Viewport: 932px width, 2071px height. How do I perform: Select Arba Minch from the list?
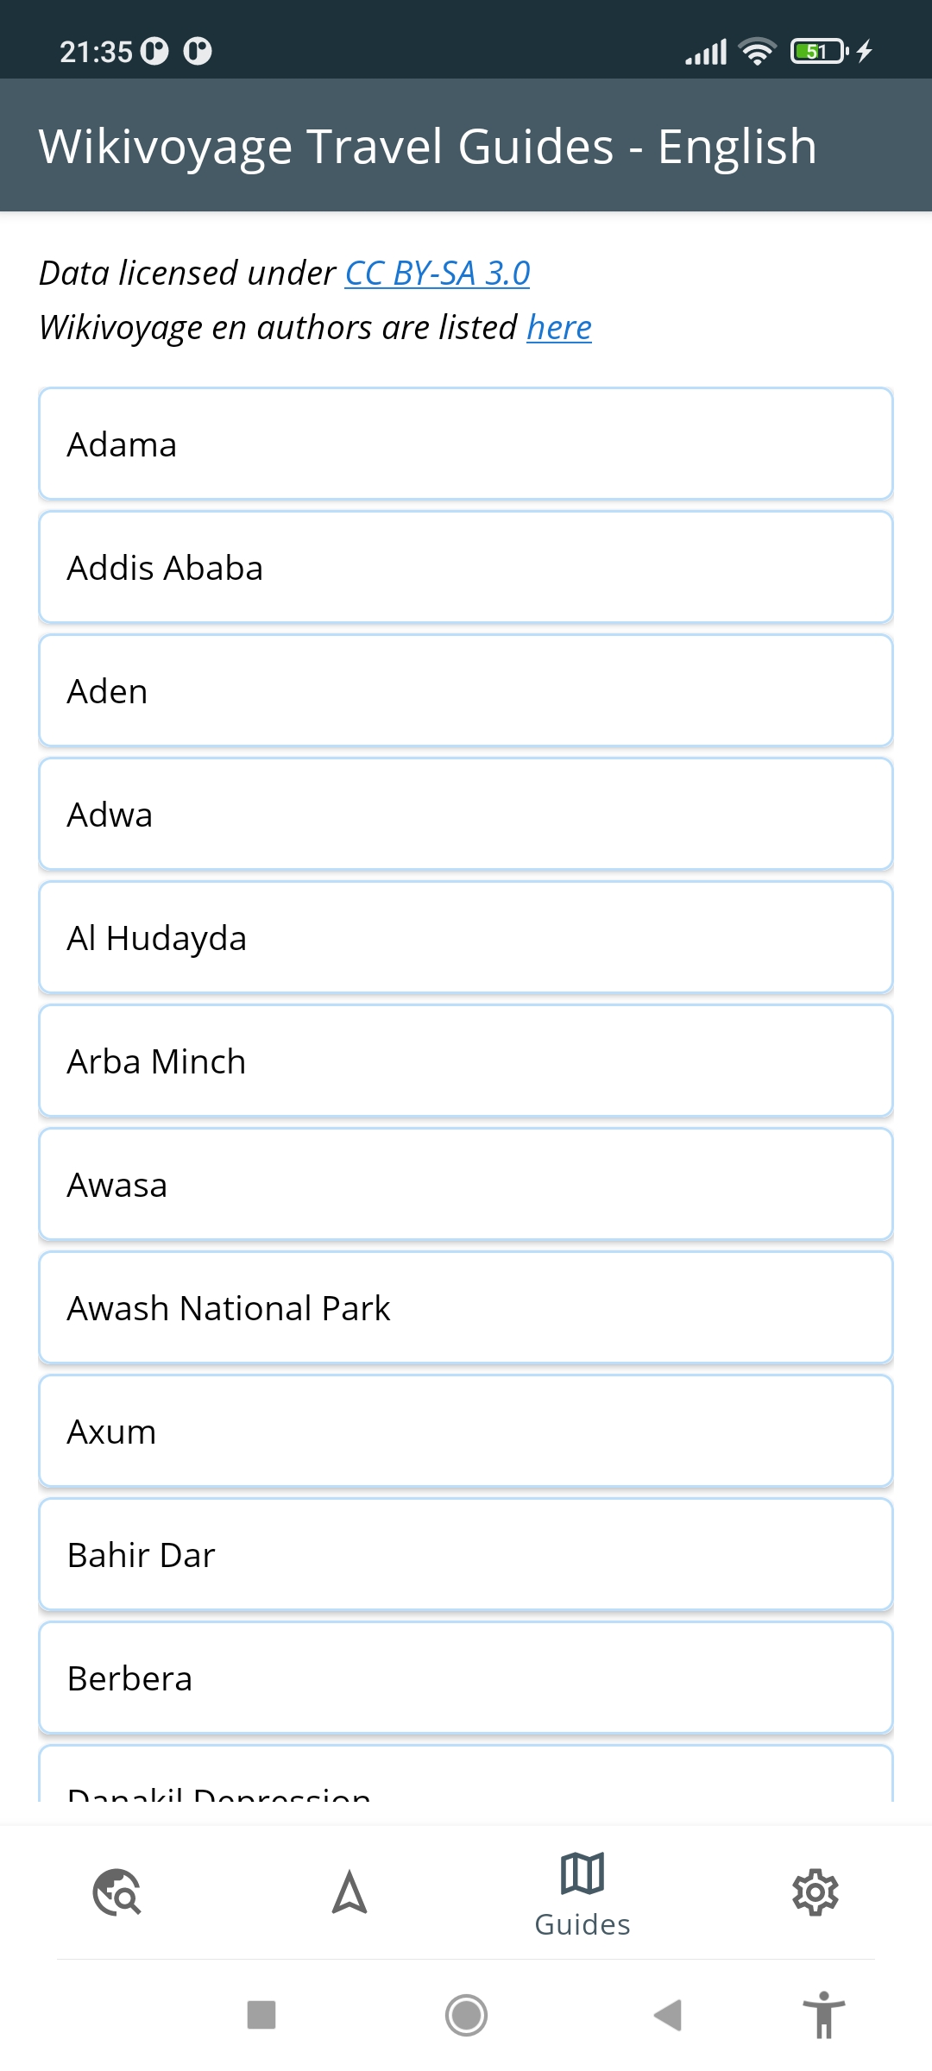[x=466, y=1061]
